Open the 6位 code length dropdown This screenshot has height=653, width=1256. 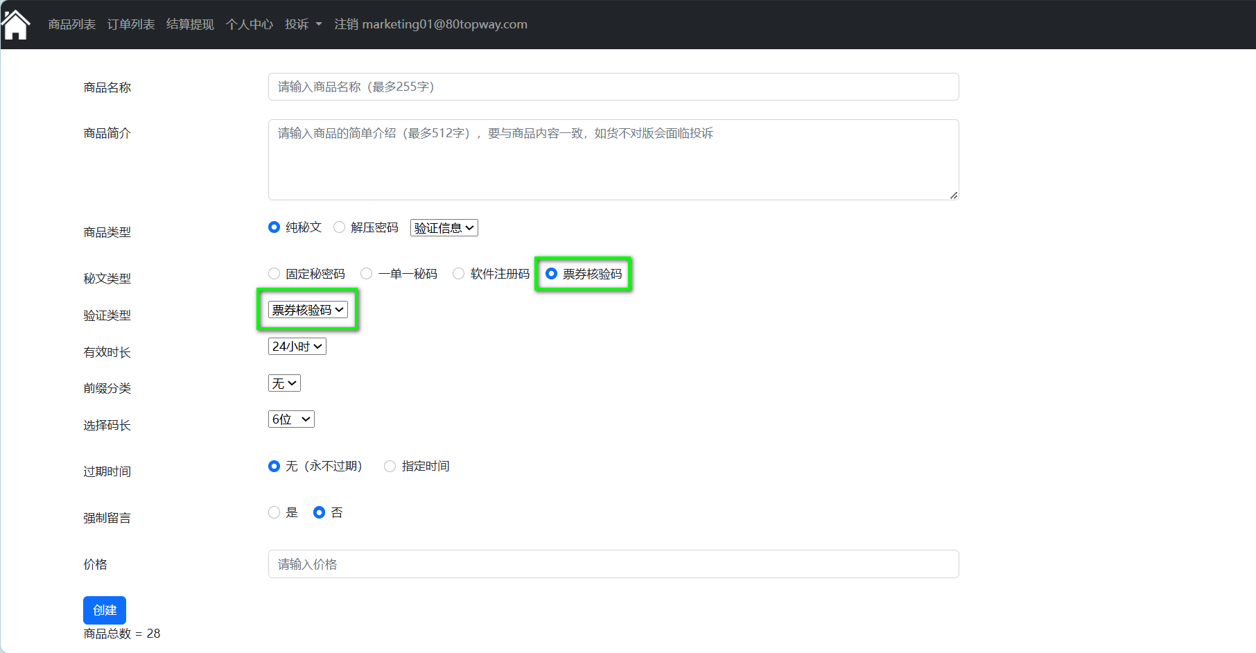[x=291, y=419]
